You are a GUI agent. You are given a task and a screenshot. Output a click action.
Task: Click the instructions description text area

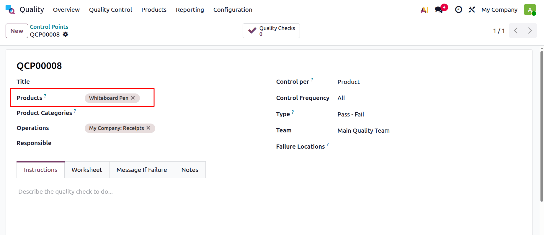269,192
